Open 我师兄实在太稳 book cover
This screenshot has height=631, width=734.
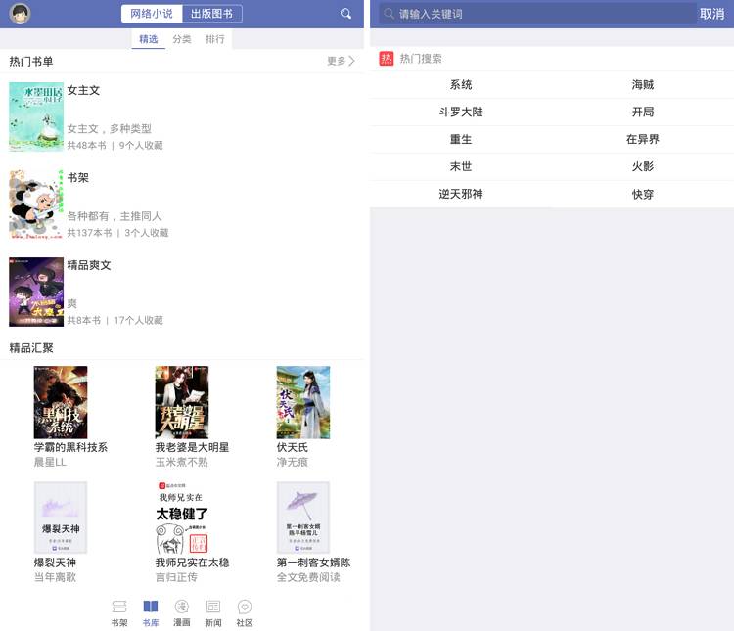[182, 518]
